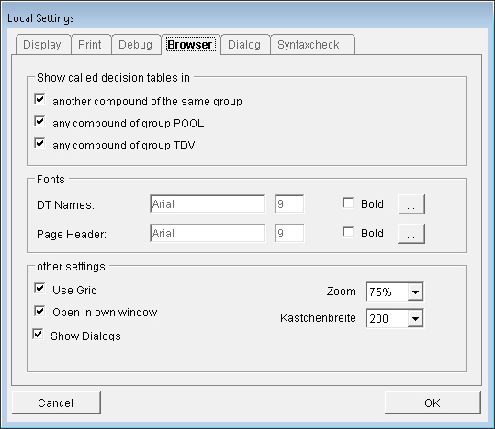Click the 'other settings' group label
Image resolution: width=495 pixels, height=429 pixels.
71,267
